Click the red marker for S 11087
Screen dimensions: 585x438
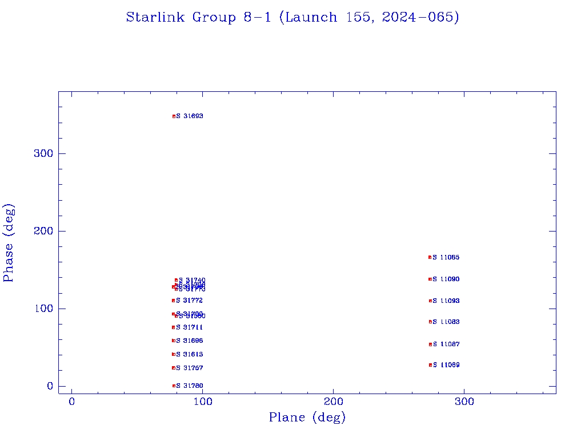click(x=430, y=344)
